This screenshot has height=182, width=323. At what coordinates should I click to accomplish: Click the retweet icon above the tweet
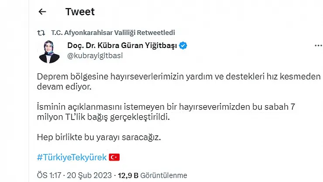41,32
